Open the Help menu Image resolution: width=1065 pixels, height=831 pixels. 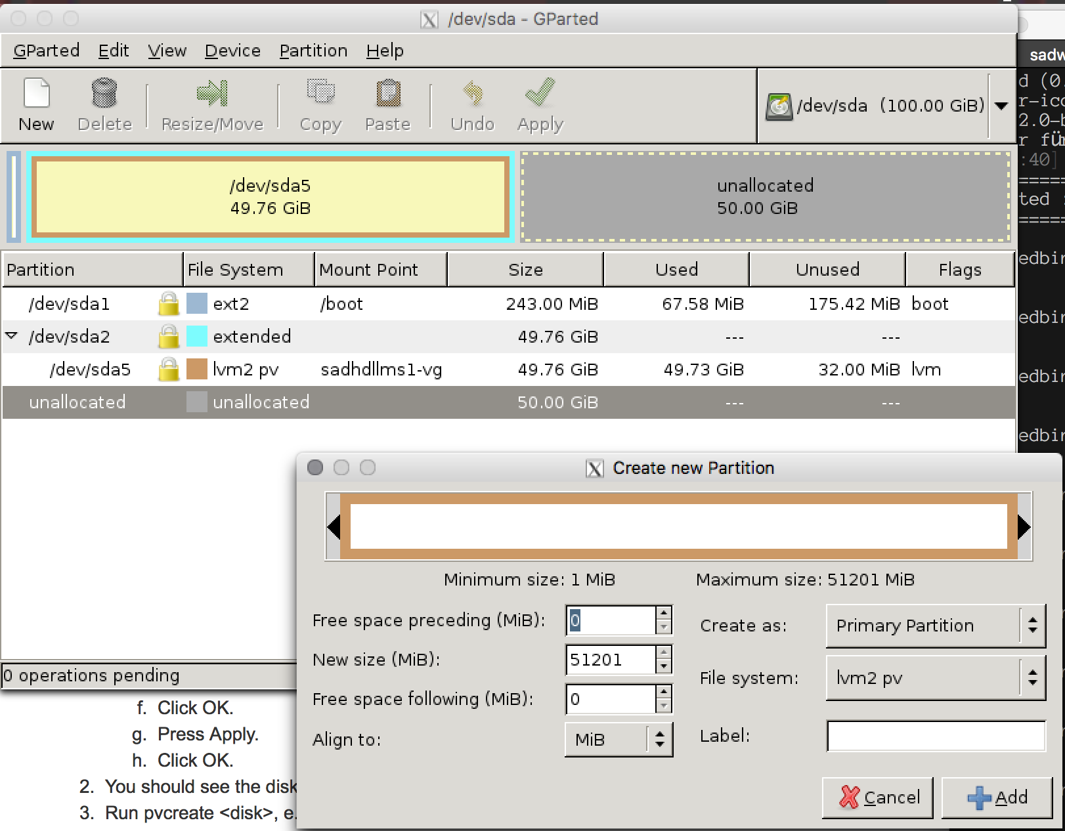pyautogui.click(x=385, y=51)
